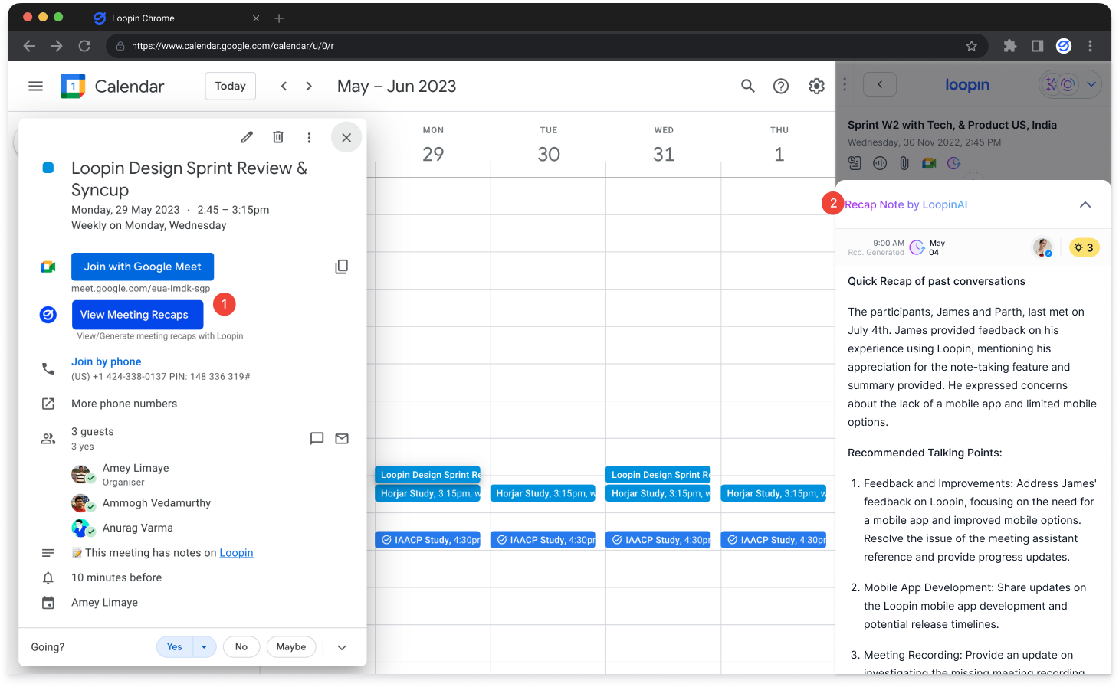
Task: Click the Google Meet icon in event popup
Action: click(x=48, y=267)
